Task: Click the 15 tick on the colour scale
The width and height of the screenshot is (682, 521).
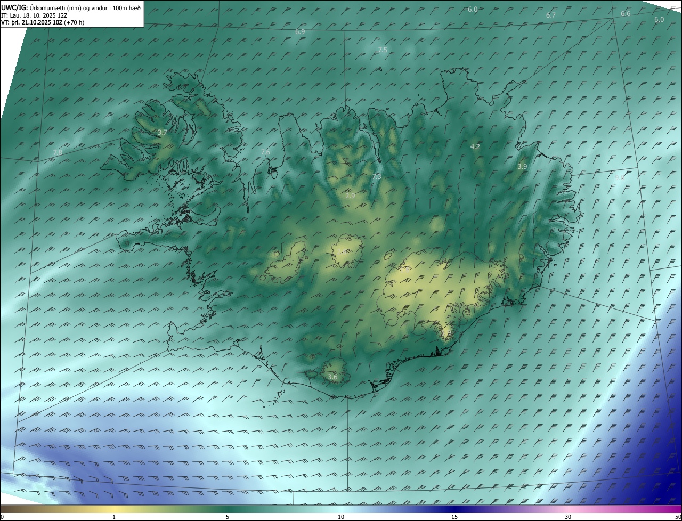Action: coord(454,517)
